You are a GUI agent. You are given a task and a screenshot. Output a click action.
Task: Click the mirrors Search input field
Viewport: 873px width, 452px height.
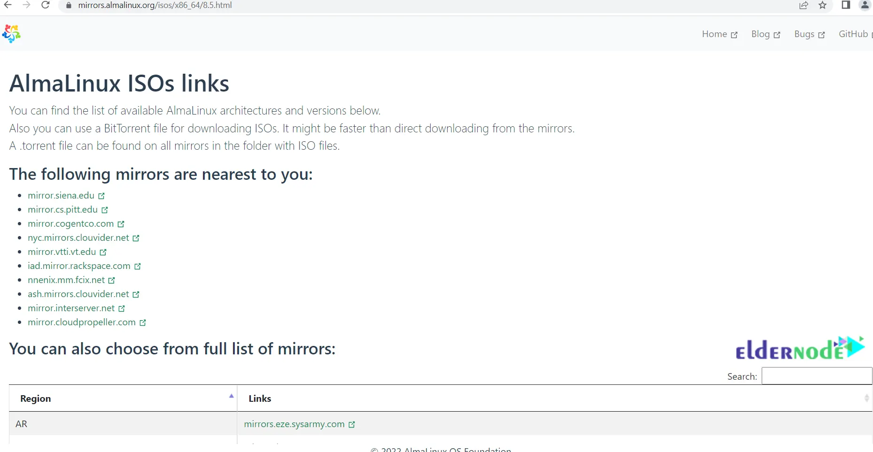817,376
